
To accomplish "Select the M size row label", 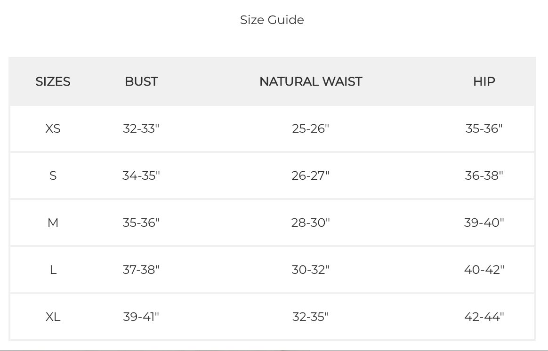I will tap(53, 223).
